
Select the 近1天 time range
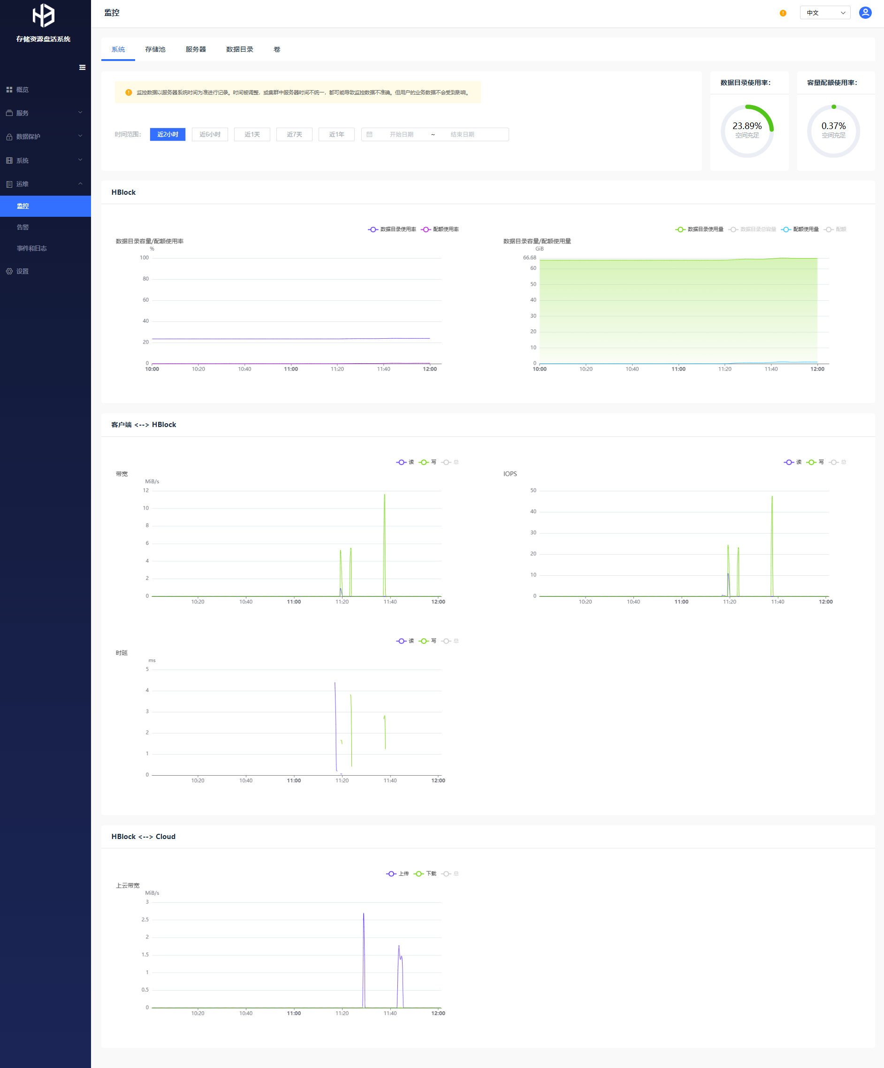[252, 134]
